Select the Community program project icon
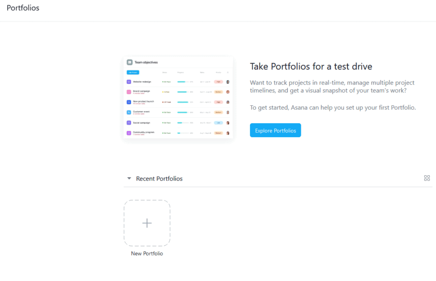 (129, 133)
